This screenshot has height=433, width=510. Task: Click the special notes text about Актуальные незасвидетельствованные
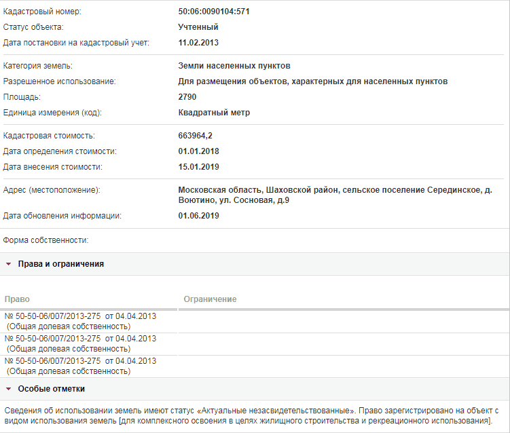pyautogui.click(x=251, y=416)
